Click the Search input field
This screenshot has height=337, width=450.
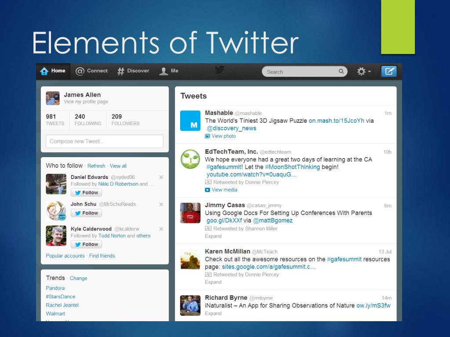coord(304,72)
